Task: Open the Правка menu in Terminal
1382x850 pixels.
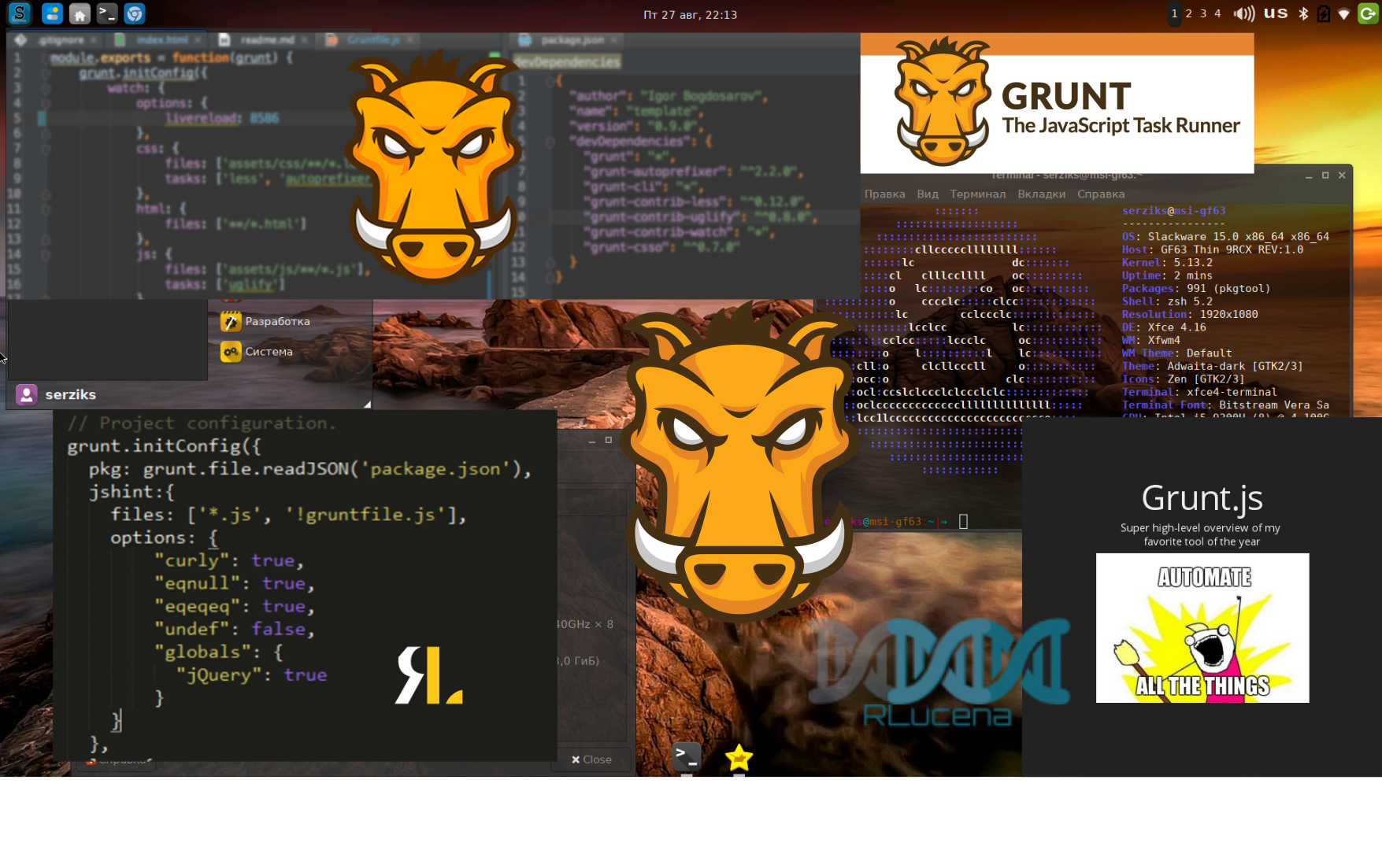Action: coord(884,194)
